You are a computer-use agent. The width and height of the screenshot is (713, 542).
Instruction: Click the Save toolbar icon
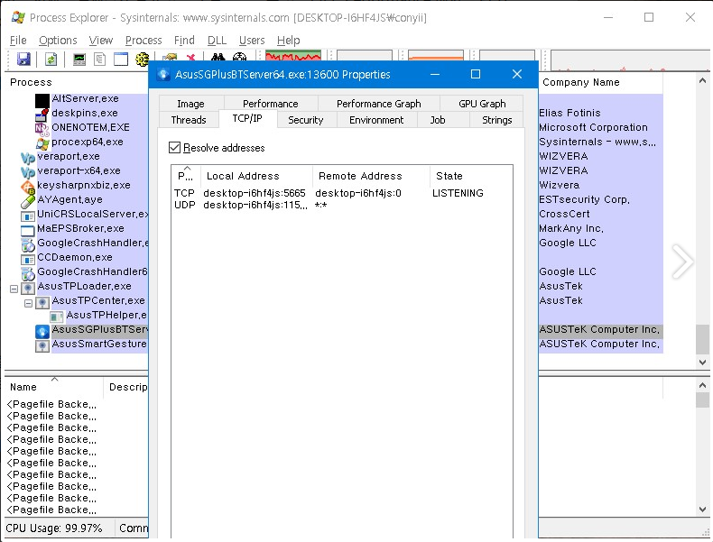pyautogui.click(x=23, y=60)
